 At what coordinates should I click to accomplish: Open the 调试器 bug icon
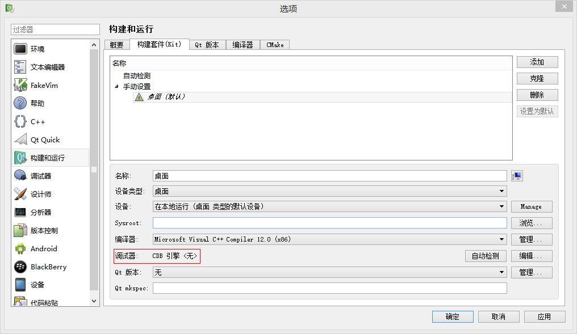point(20,176)
